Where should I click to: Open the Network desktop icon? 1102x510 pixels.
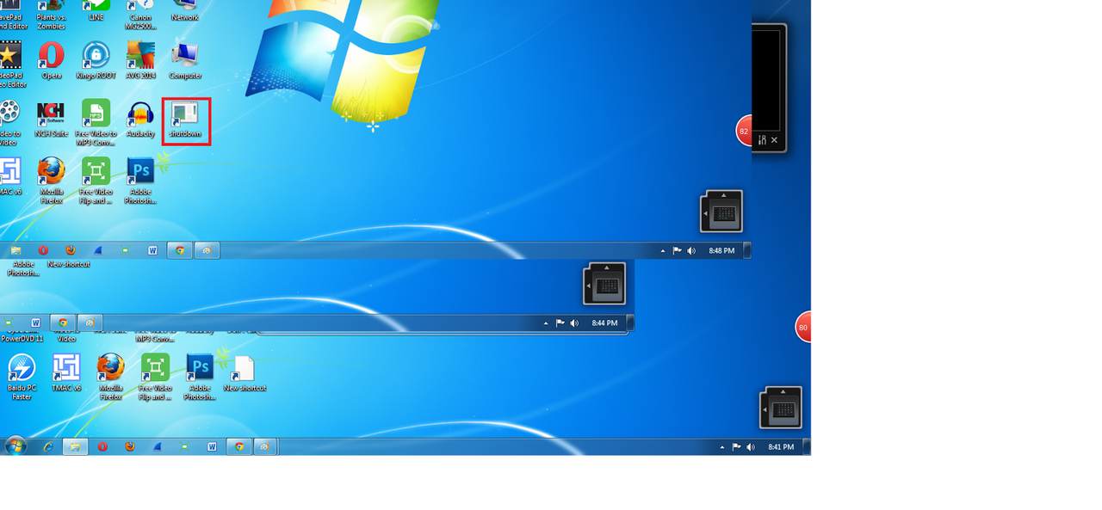[x=185, y=10]
